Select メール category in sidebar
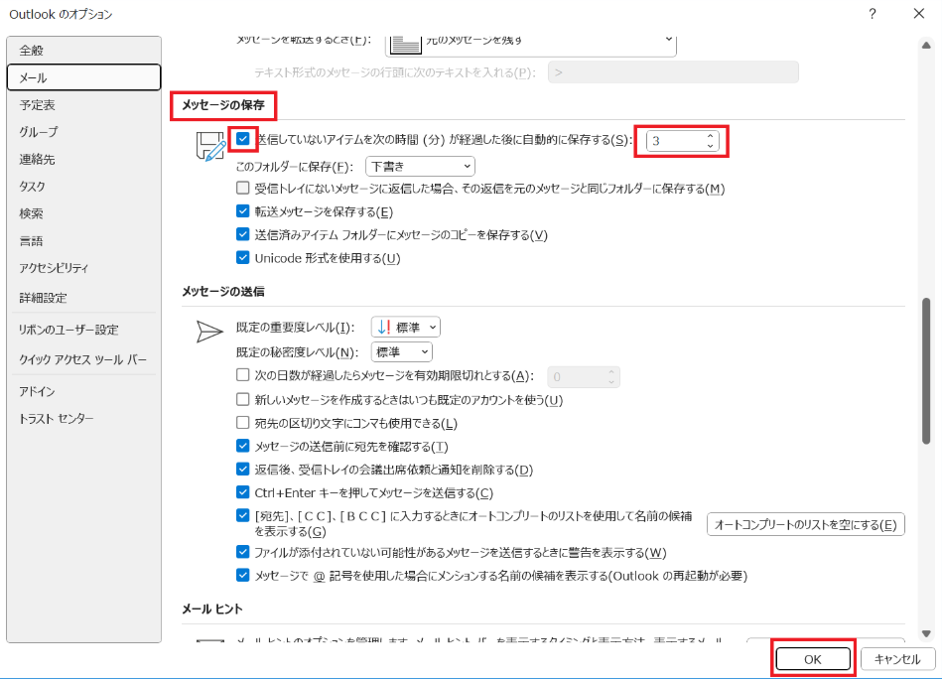 tap(83, 77)
